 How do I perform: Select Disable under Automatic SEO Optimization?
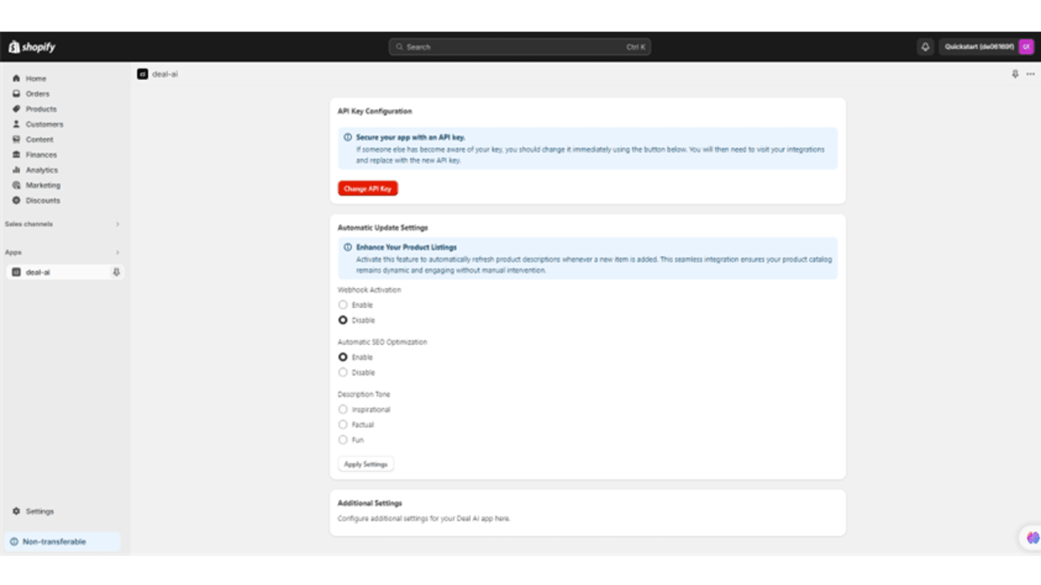[343, 372]
